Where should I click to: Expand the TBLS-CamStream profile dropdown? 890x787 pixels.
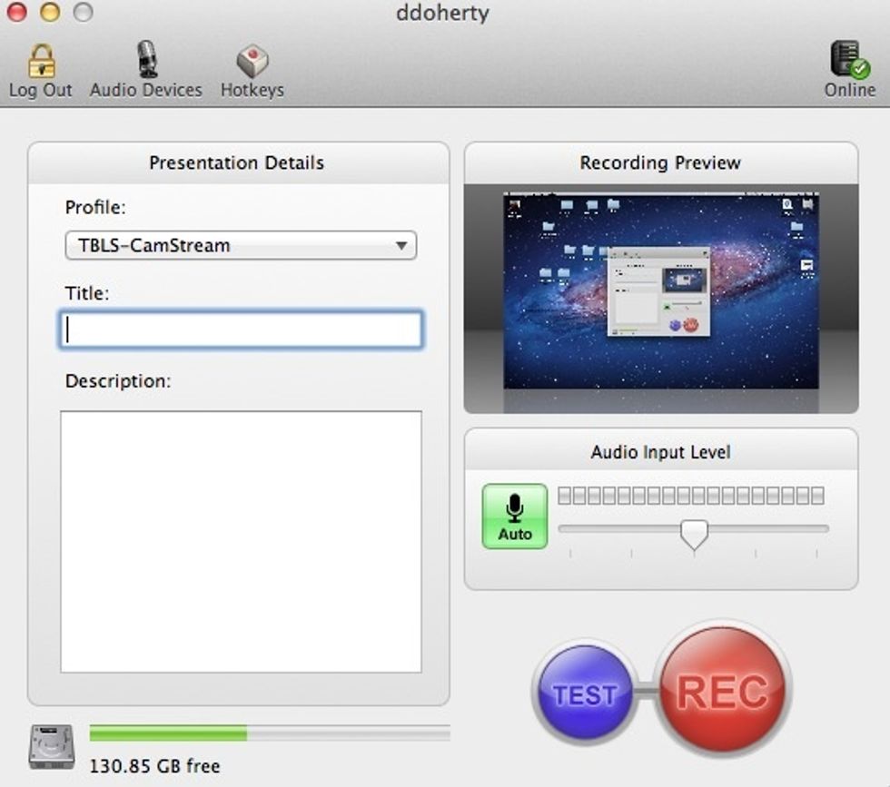tap(241, 245)
